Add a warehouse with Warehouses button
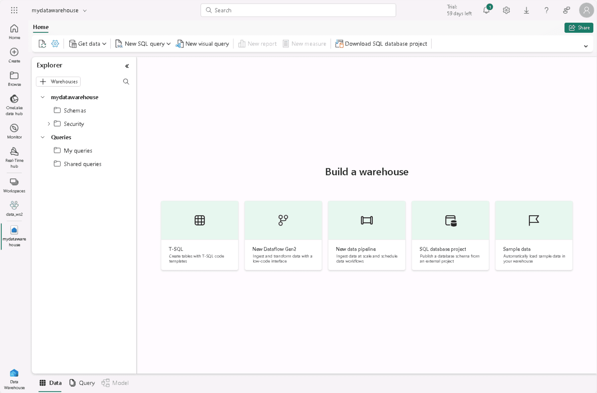 click(58, 82)
